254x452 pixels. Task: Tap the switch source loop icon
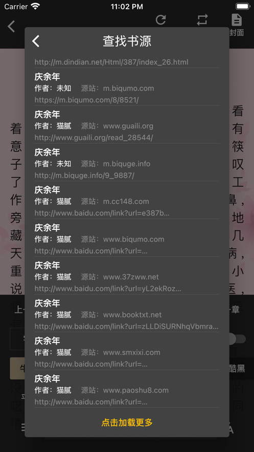(x=202, y=19)
